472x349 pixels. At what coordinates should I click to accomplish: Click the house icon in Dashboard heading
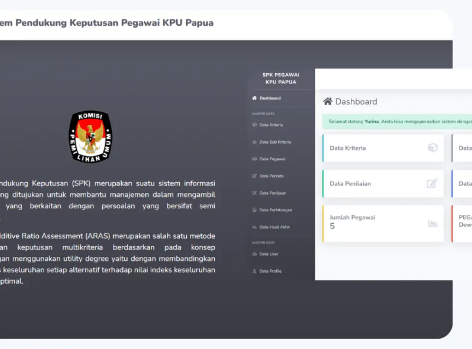328,101
